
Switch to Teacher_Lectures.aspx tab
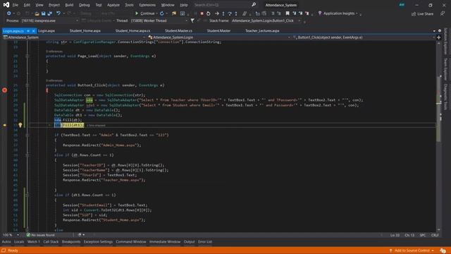click(x=262, y=31)
